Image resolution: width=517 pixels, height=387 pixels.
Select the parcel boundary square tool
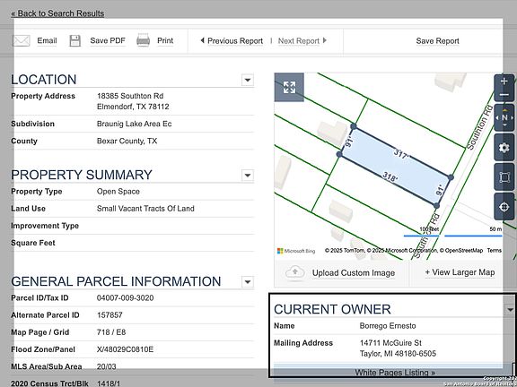tap(504, 177)
